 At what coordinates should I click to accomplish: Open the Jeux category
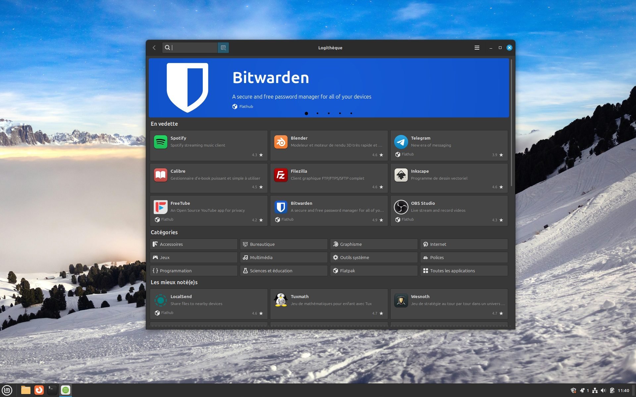[194, 257]
